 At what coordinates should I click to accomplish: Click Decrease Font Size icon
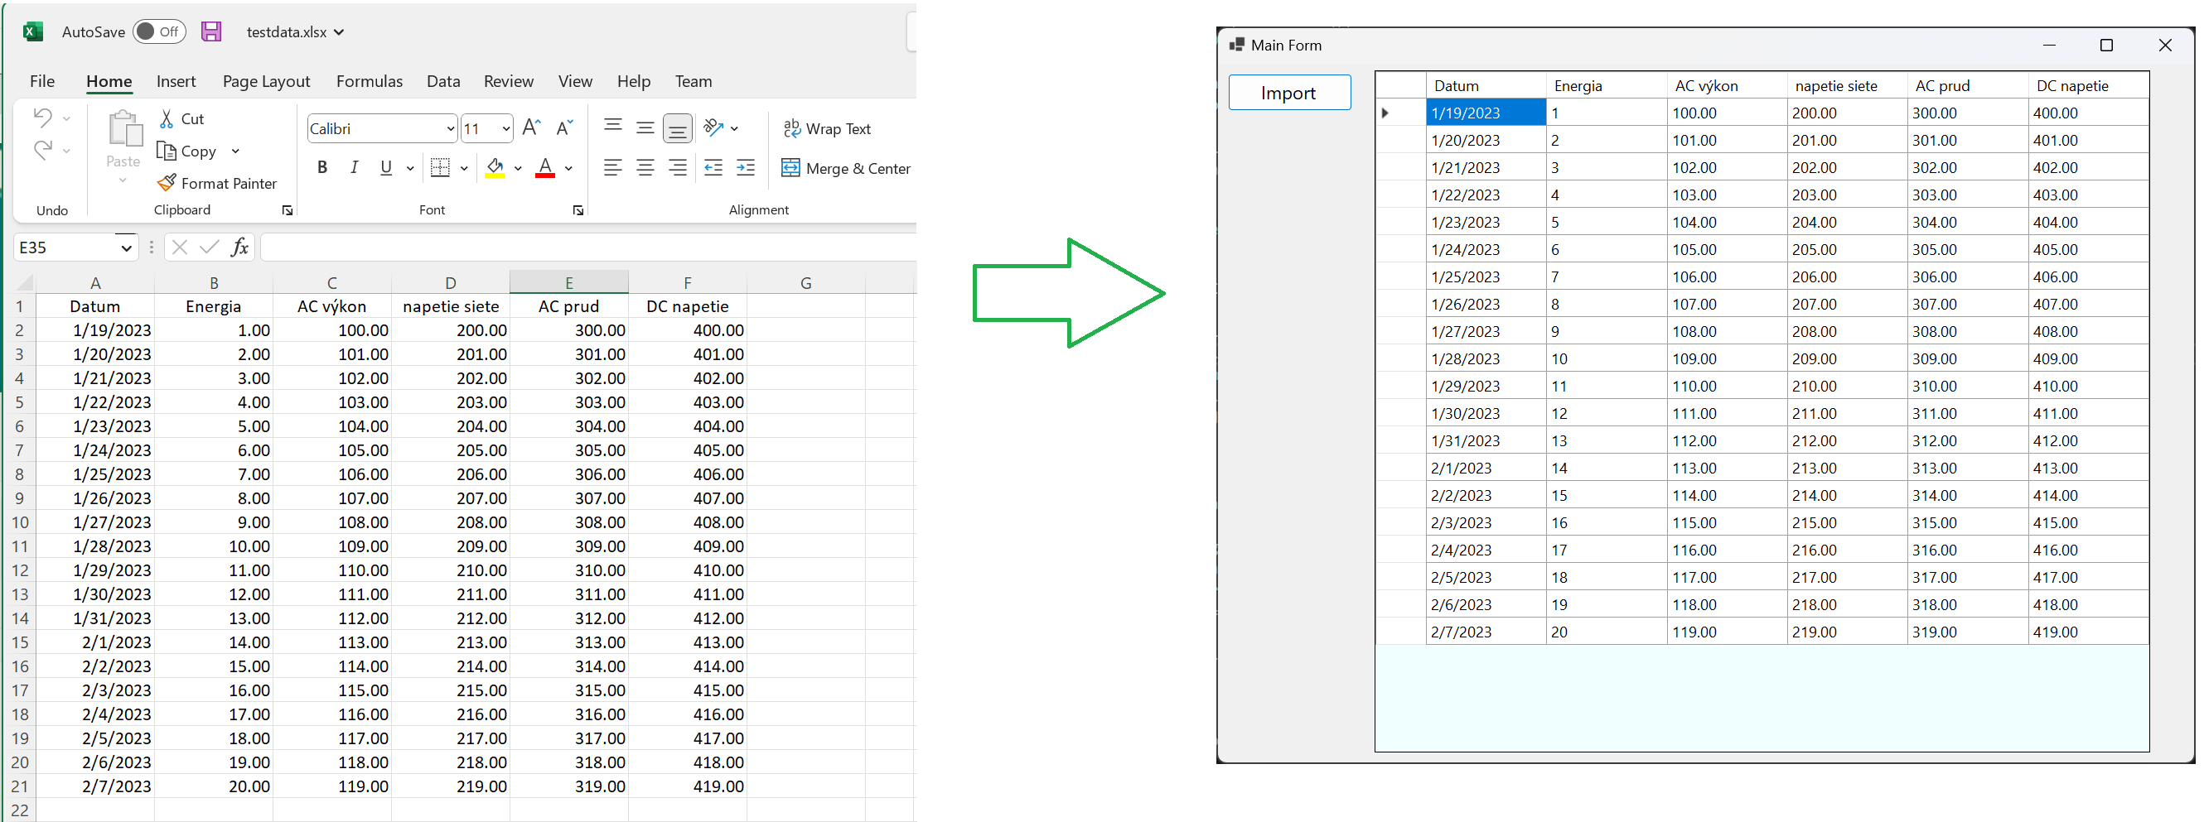pos(565,128)
